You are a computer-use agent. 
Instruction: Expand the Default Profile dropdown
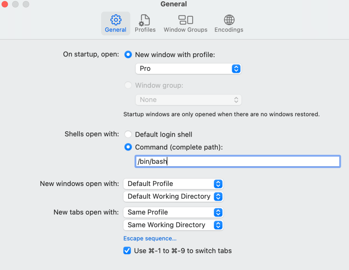point(173,184)
